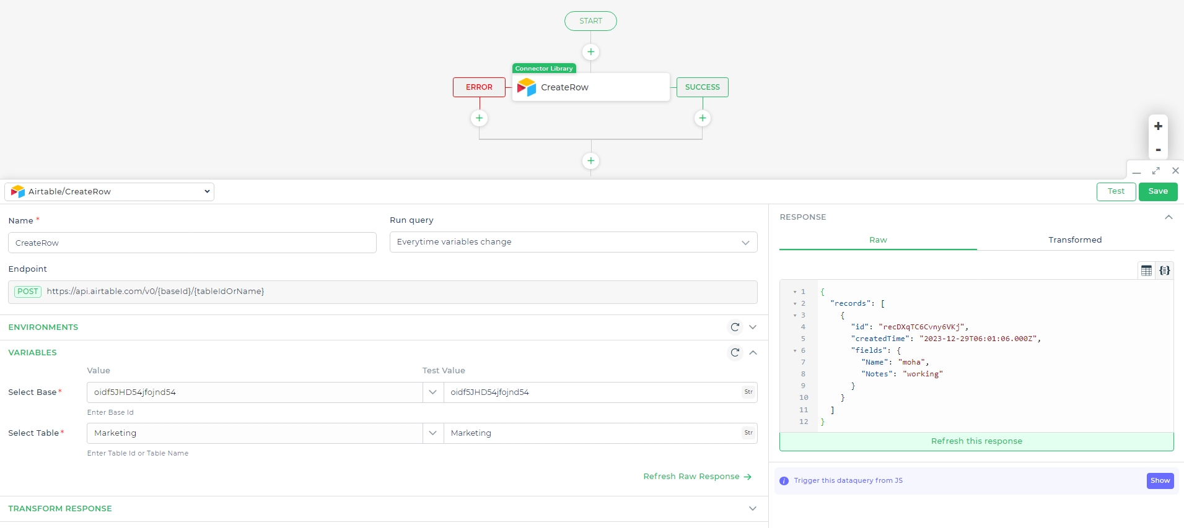Click the "working" Notes value

[x=923, y=374]
